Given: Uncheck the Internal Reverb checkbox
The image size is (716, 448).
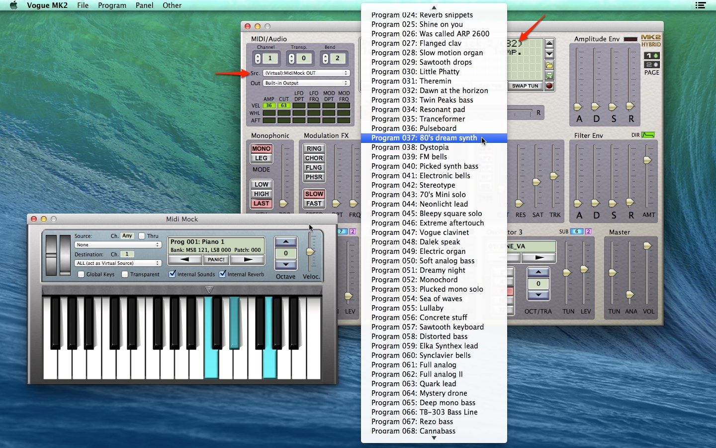Looking at the screenshot, I should coord(222,274).
